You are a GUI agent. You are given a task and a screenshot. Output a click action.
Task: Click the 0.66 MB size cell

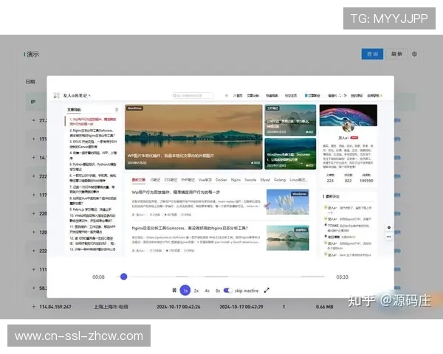click(x=324, y=307)
